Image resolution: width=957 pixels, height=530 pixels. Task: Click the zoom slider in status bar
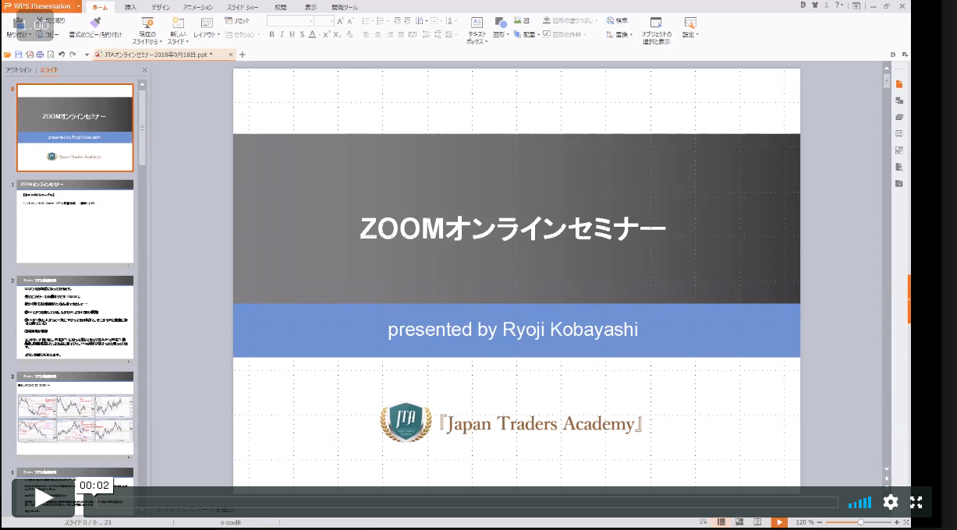[860, 522]
